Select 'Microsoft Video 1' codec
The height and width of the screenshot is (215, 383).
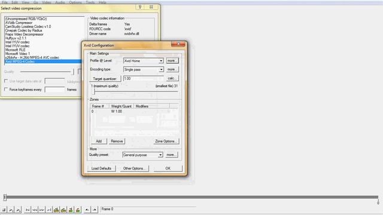point(17,54)
